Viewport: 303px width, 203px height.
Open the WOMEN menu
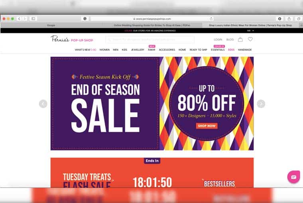[104, 50]
